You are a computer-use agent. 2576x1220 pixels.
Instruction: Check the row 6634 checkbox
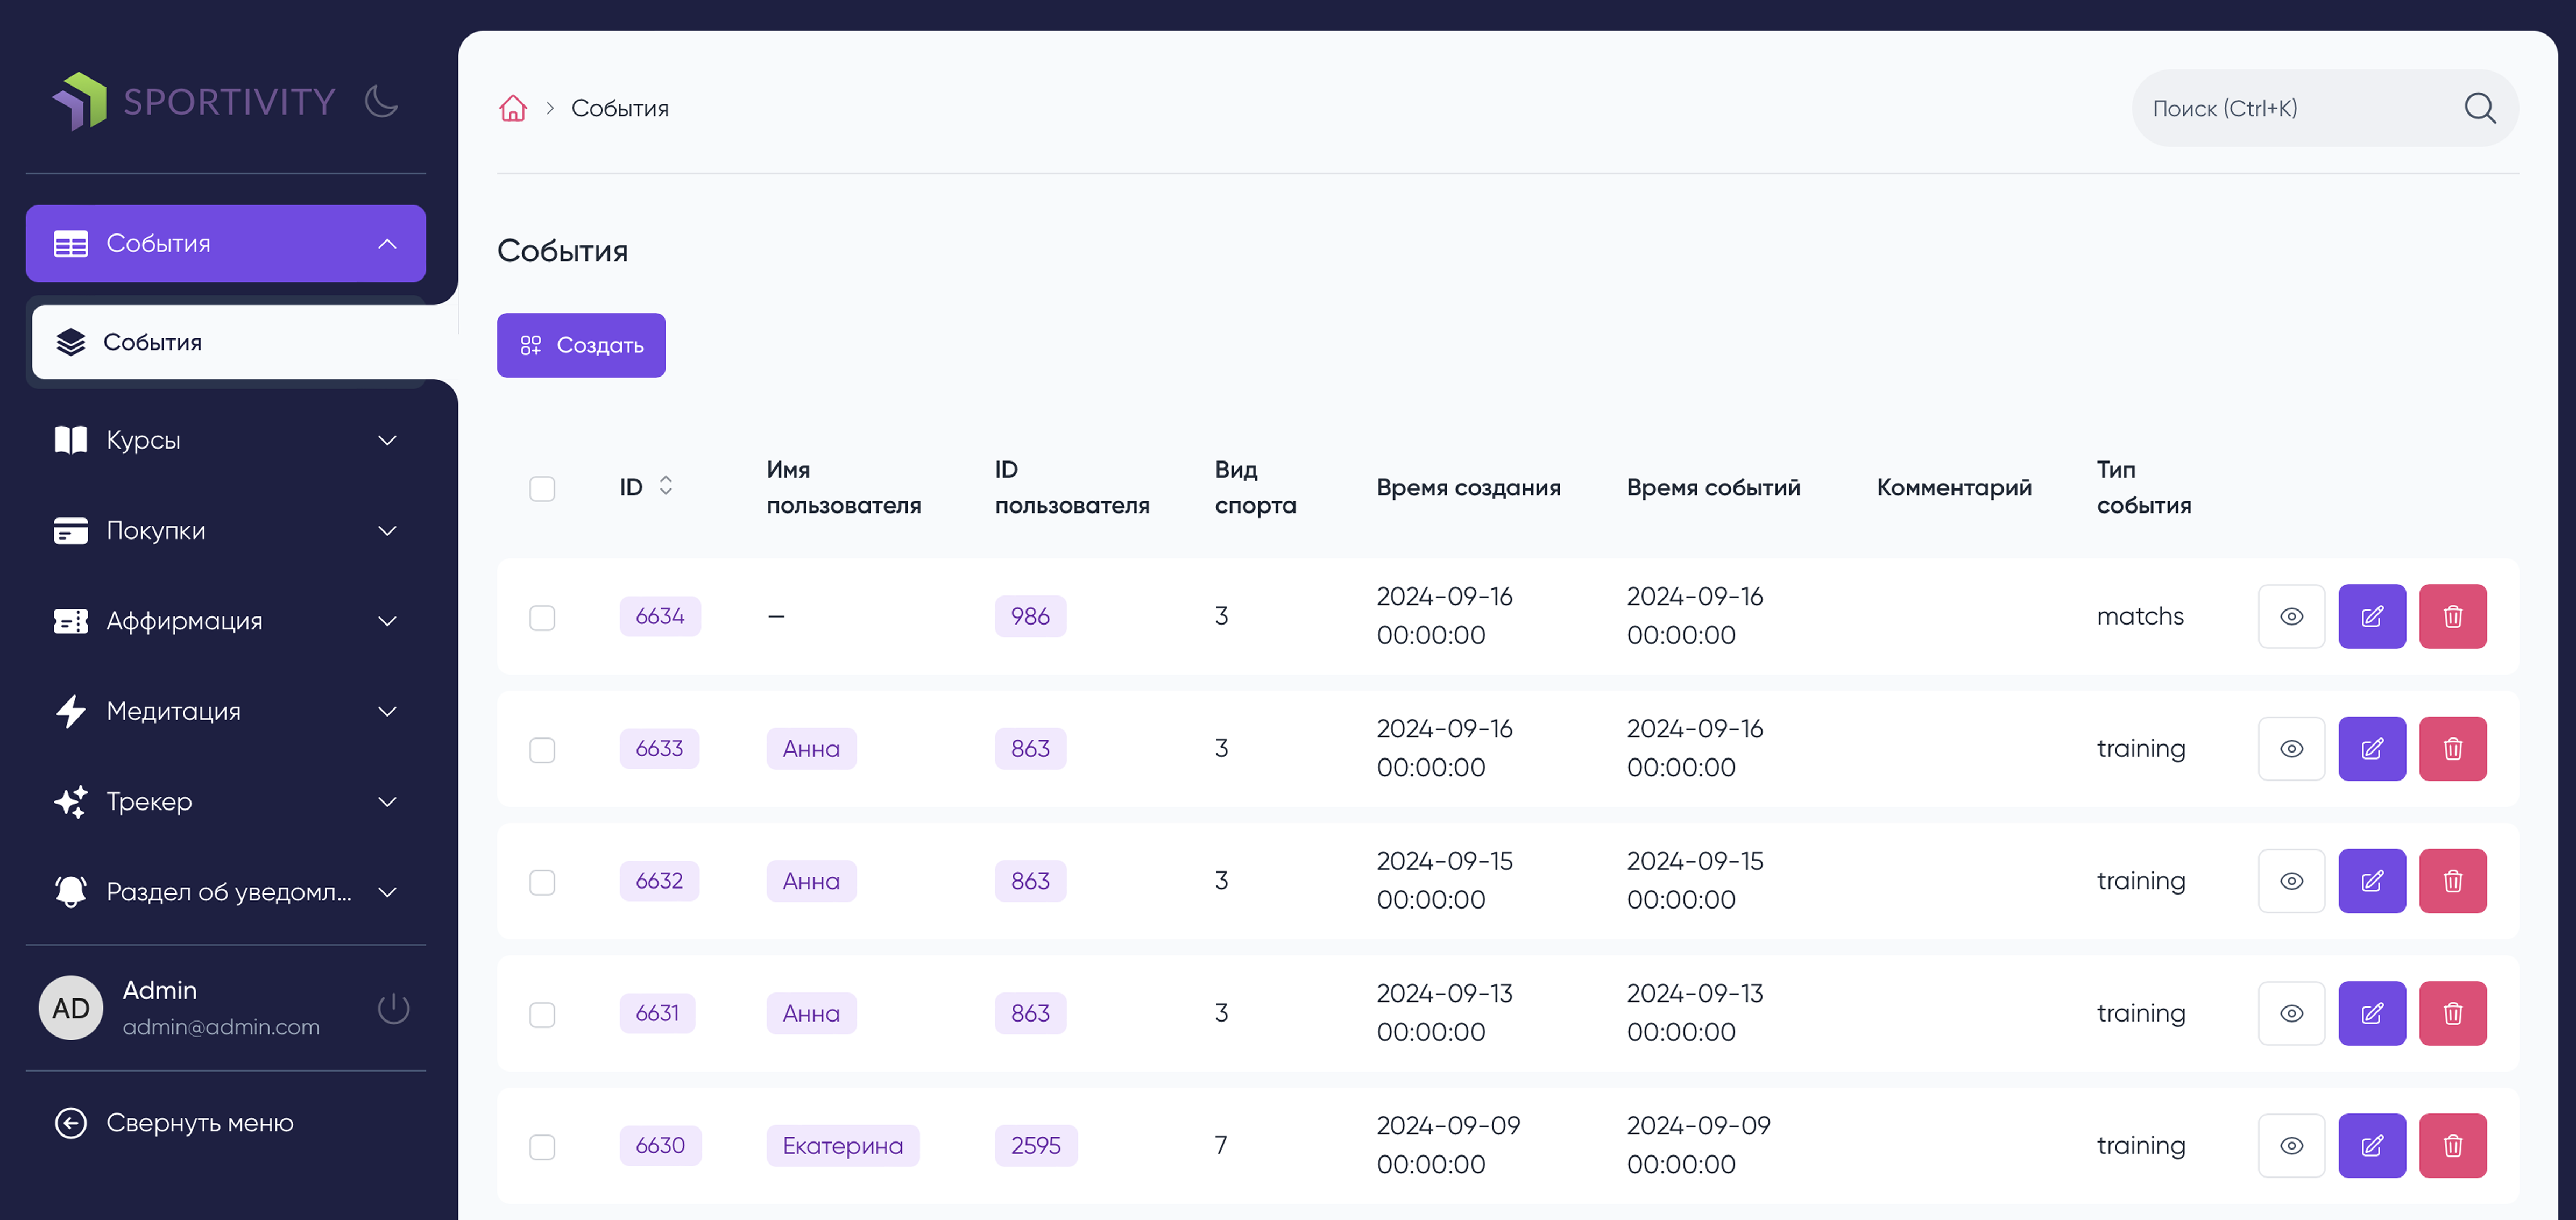coord(542,617)
